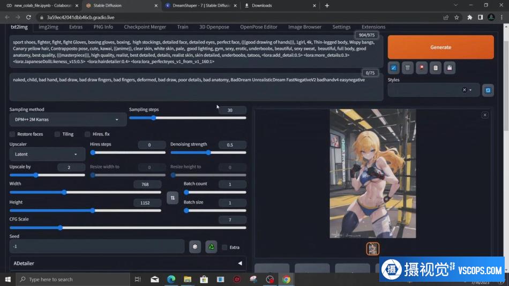The width and height of the screenshot is (509, 286).
Task: Reload the page with the refresh icon
Action: click(x=28, y=17)
